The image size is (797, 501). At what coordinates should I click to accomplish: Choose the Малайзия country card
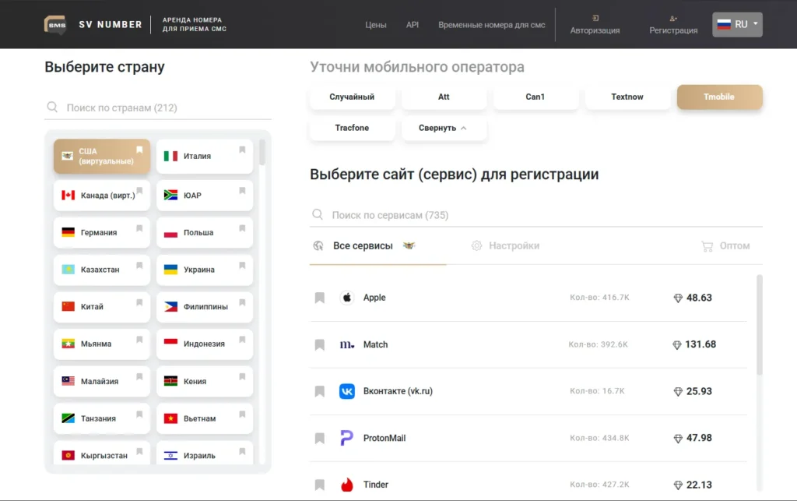[x=102, y=381]
